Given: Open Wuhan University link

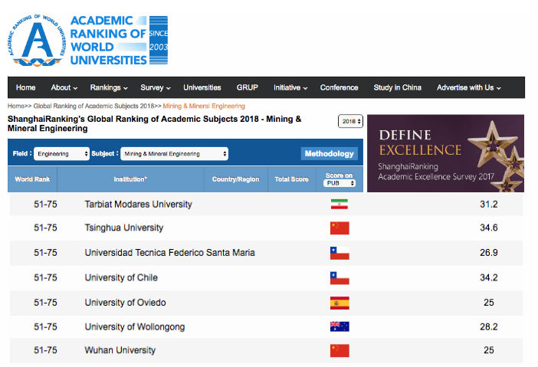Looking at the screenshot, I should (120, 350).
